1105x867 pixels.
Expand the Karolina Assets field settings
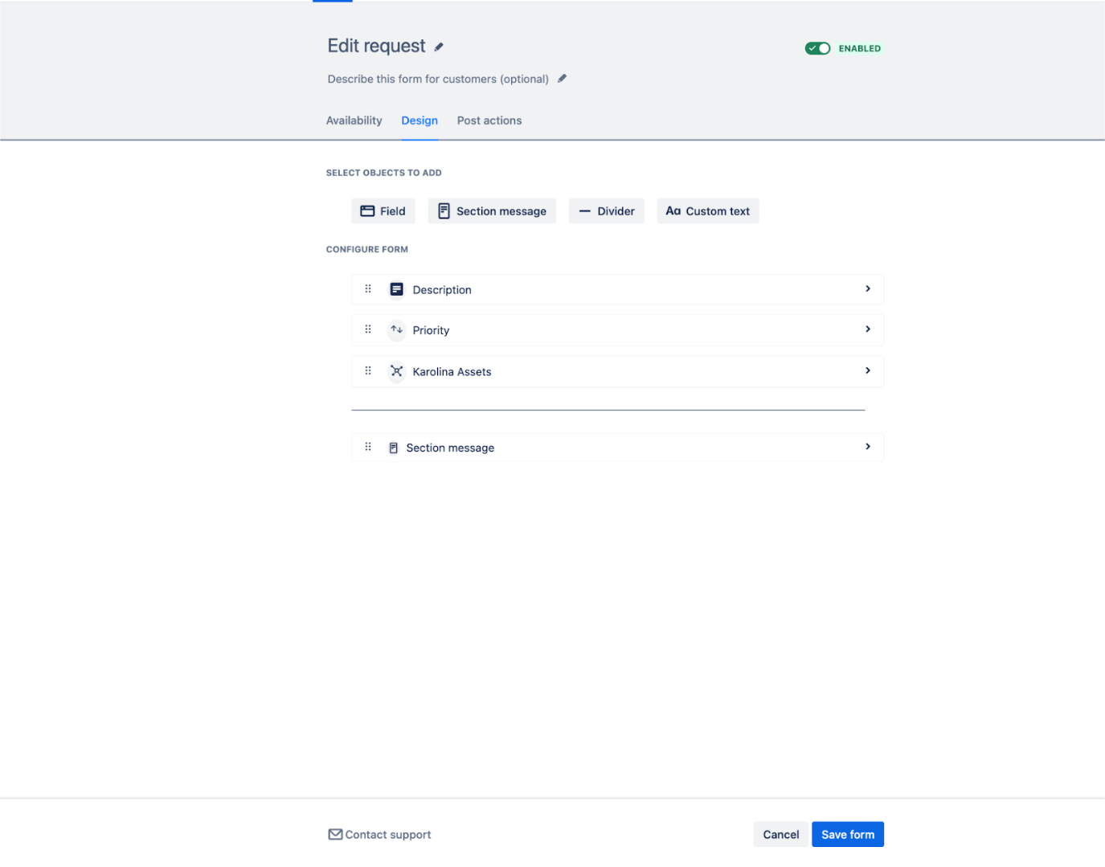867,370
